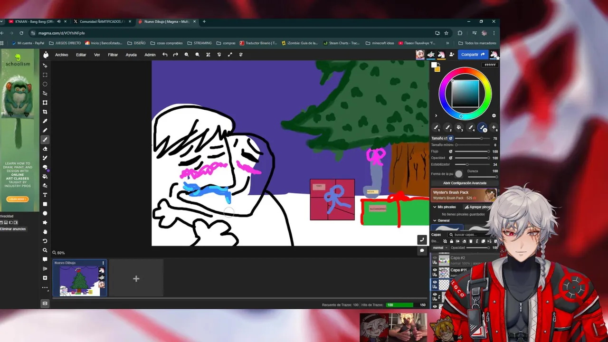Click the Redo arrow in top toolbar

(175, 55)
